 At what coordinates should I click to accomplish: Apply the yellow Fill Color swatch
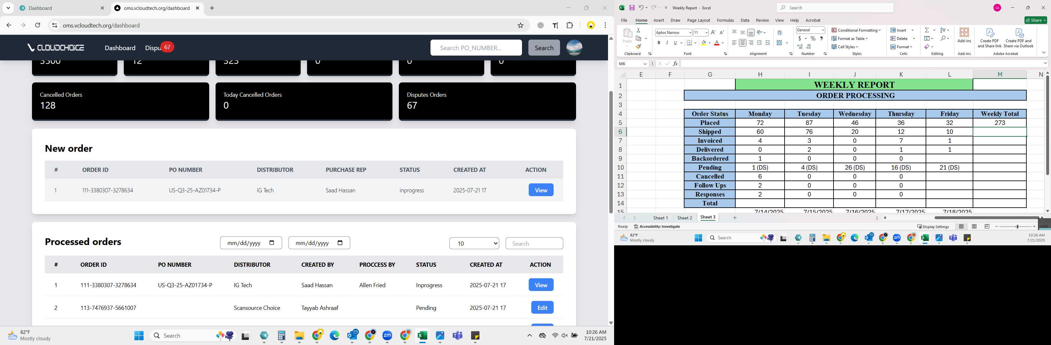704,43
